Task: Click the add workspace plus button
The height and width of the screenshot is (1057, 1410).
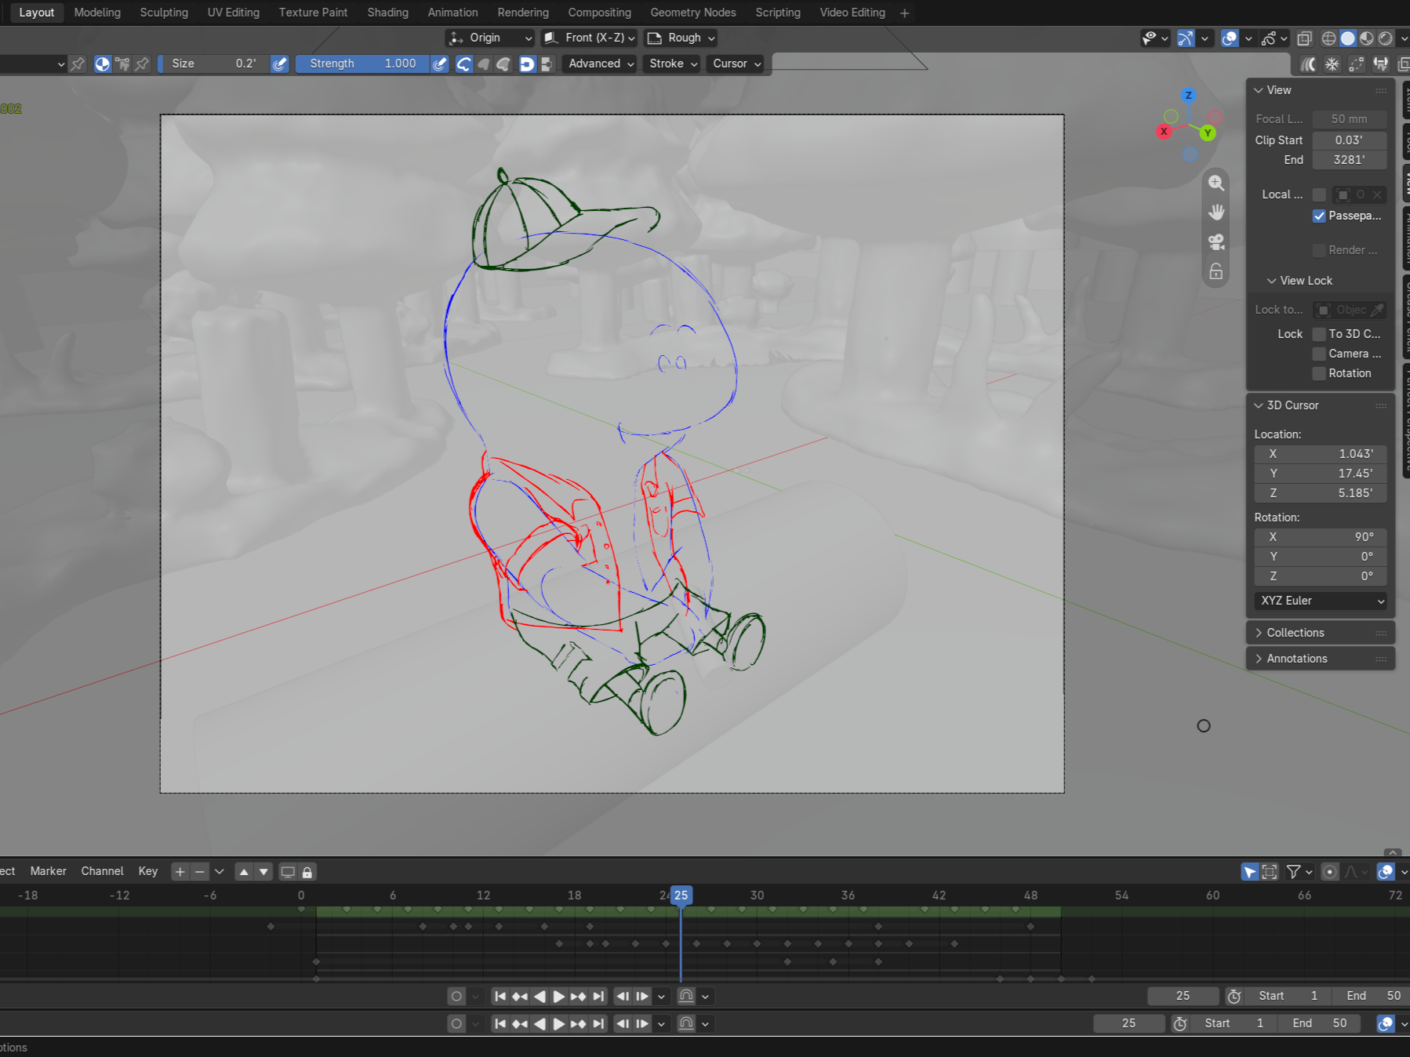Action: tap(904, 13)
